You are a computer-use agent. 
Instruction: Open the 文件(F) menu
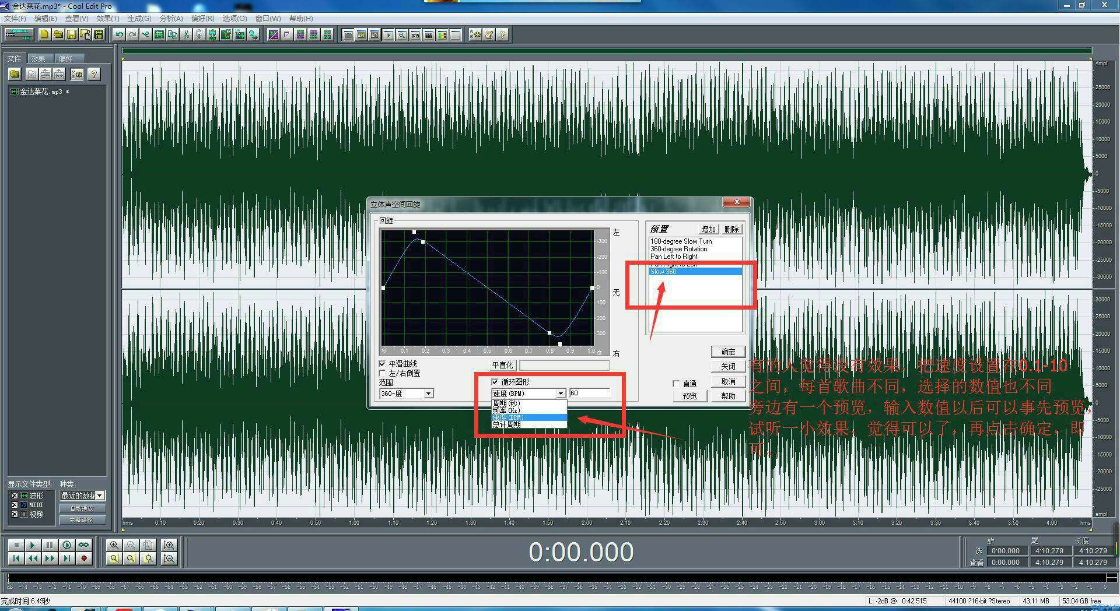(x=15, y=19)
